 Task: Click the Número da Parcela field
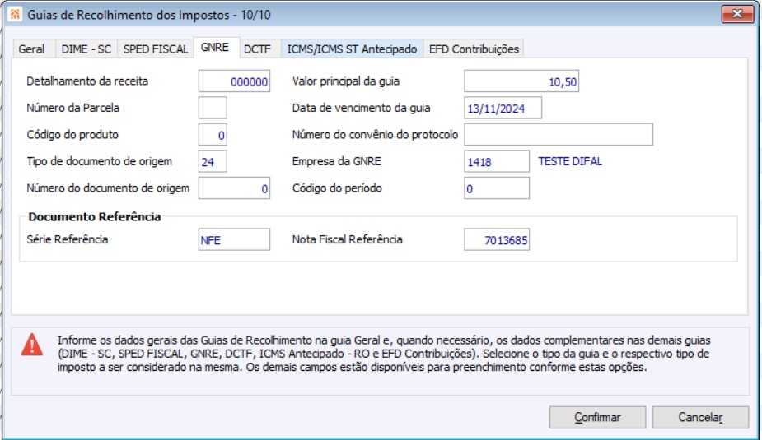(213, 108)
